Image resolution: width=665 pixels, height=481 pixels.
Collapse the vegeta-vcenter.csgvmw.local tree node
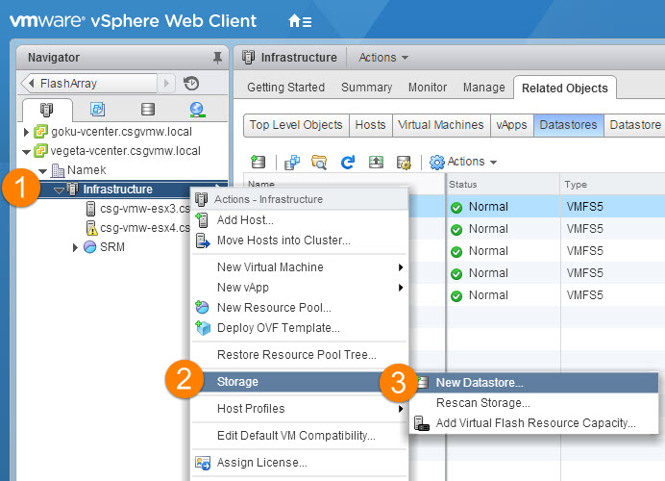pos(26,152)
